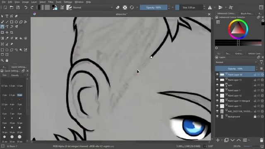Screen dimensions: 265x149
Task: Expand the reload preset options arrow
Action: pyautogui.click(x=137, y=7)
